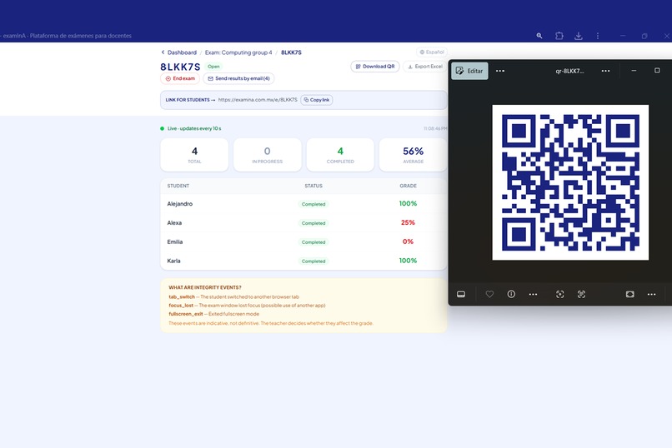Click the 8LKK7S exam code heading
The width and height of the screenshot is (672, 448).
click(180, 67)
